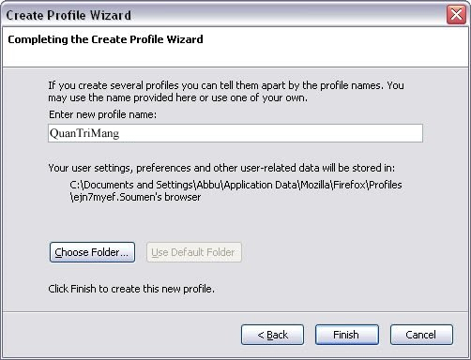
Task: Click the 'Completing the Create Profile Wizard' heading
Action: coord(105,39)
